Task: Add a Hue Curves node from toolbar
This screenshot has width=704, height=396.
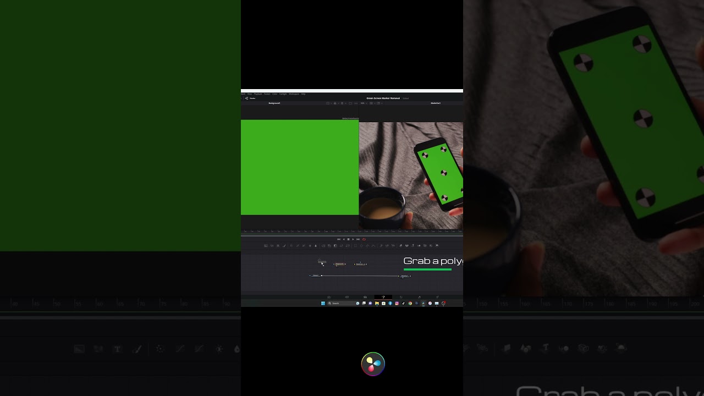Action: (x=304, y=245)
